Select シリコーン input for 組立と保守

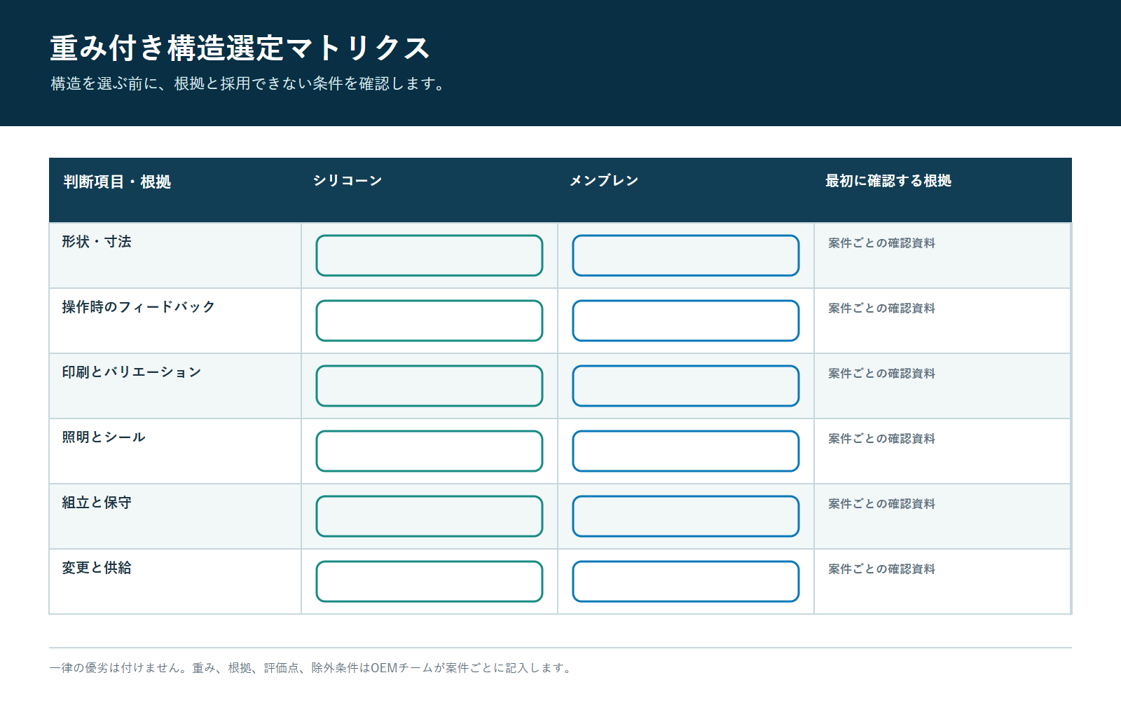pos(429,516)
